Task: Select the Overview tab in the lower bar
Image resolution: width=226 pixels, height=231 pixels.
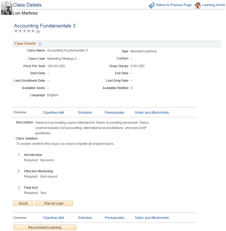Action: [20, 218]
